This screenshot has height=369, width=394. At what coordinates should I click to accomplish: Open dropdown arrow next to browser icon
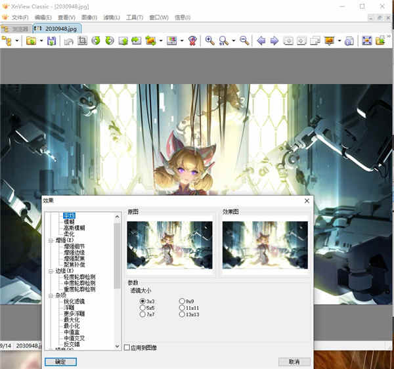(17, 41)
